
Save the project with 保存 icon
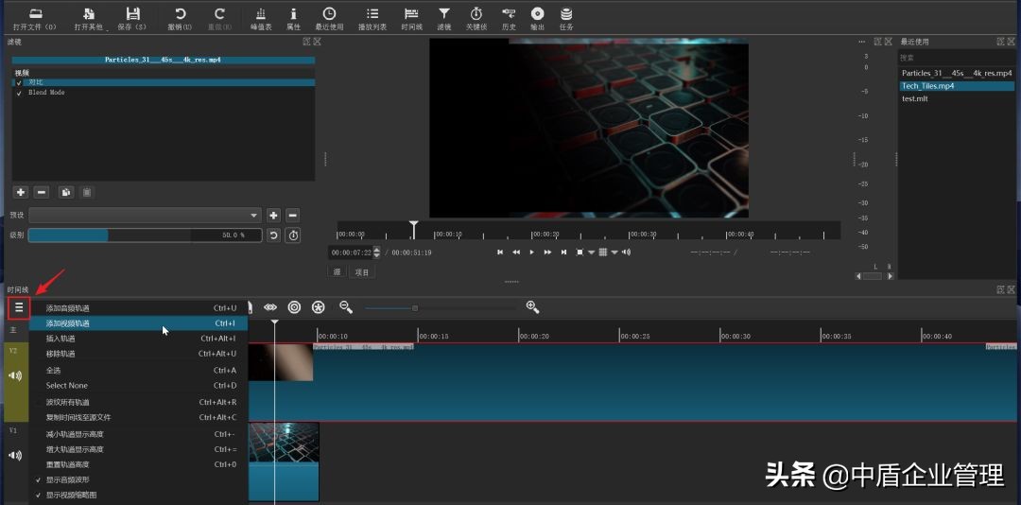coord(132,14)
